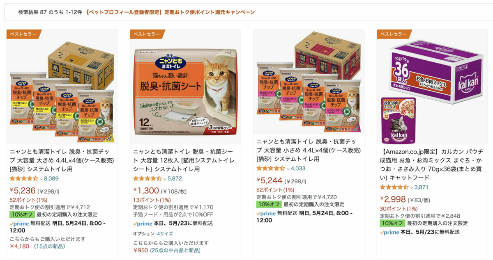Viewport: 493px width, 260px height.
Task: Click the first product's bestseller badge
Action: click(x=23, y=34)
